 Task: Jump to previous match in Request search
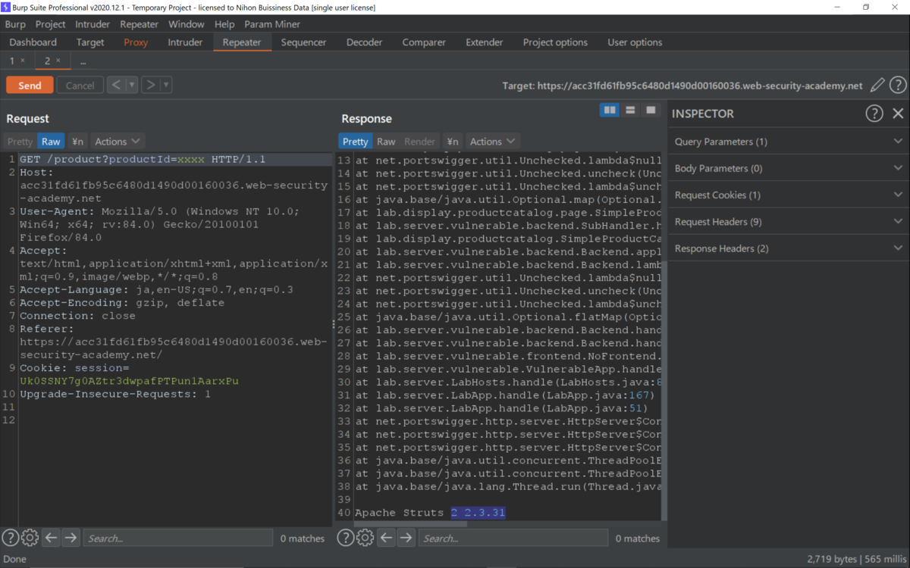[x=51, y=538]
